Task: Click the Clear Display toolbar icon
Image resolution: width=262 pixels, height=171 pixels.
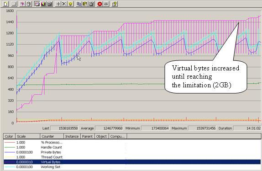Action: tap(14, 4)
